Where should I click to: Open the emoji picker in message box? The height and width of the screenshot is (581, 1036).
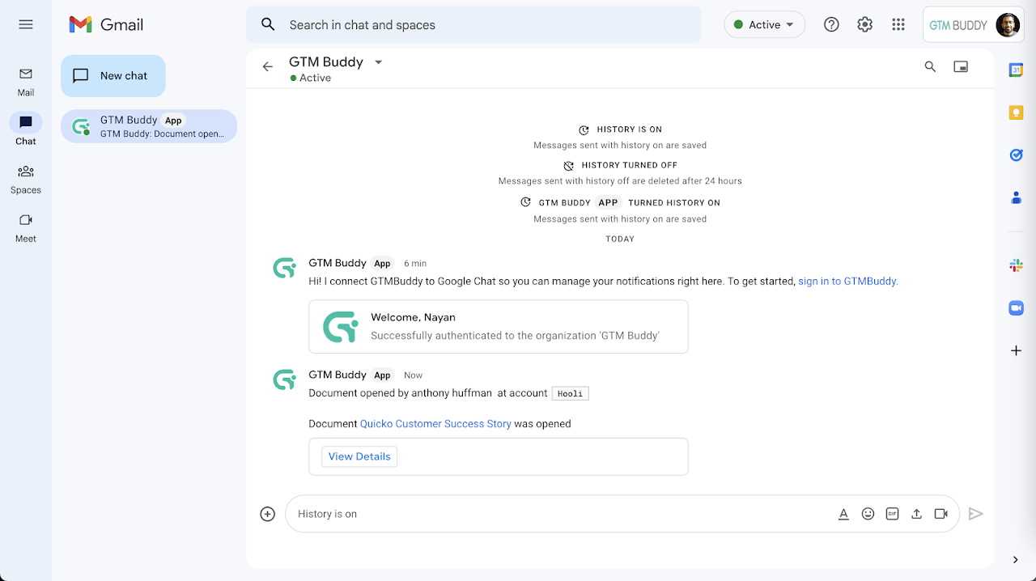868,514
